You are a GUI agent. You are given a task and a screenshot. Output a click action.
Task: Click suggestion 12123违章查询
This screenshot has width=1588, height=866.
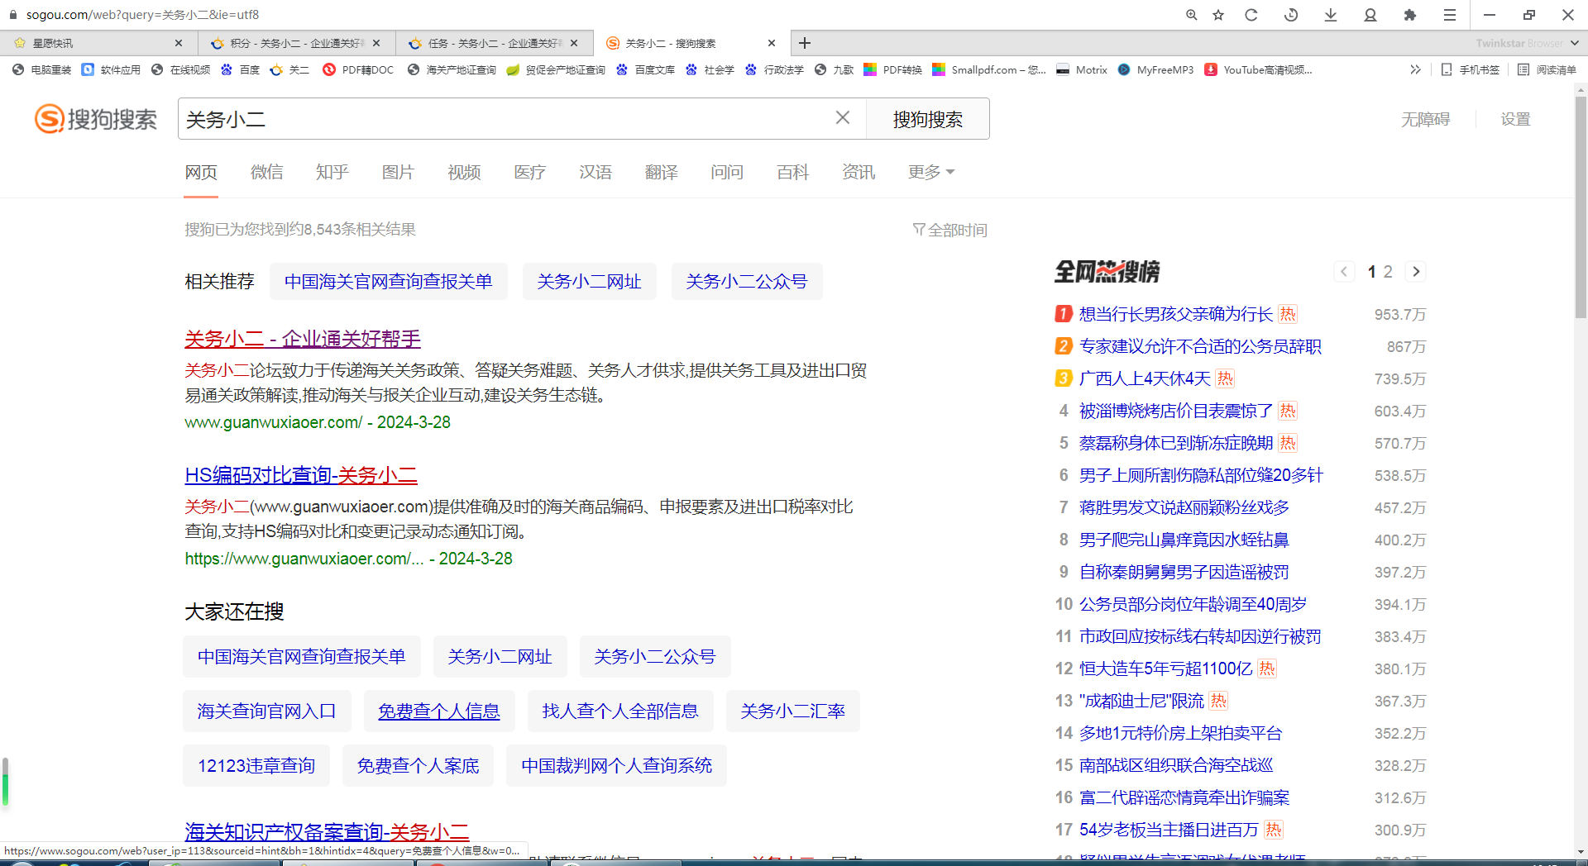[256, 765]
